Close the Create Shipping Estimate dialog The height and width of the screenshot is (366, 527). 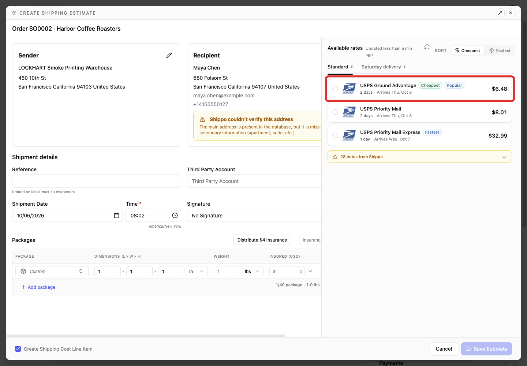coord(511,13)
